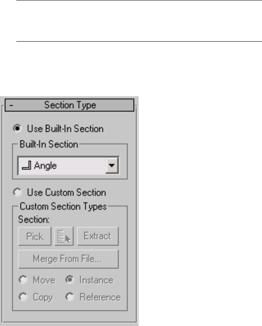Click the Use Custom Section label text
This screenshot has width=262, height=326.
coord(66,192)
